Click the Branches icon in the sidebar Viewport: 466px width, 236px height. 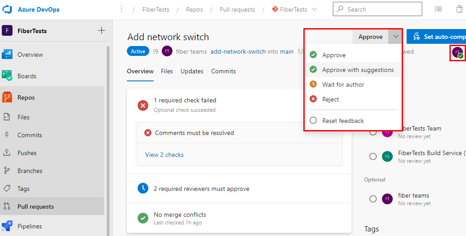pyautogui.click(x=7, y=171)
